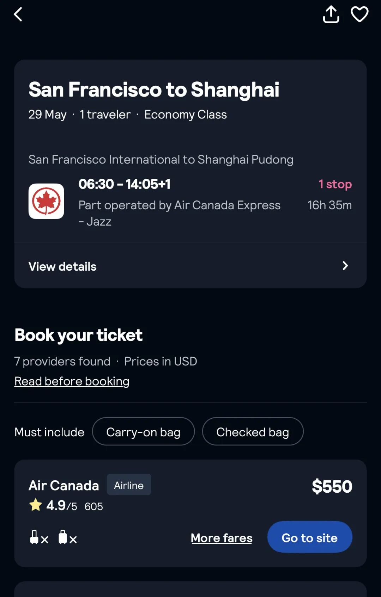The height and width of the screenshot is (597, 381).
Task: Tap the checked bag not included icon
Action: (67, 538)
